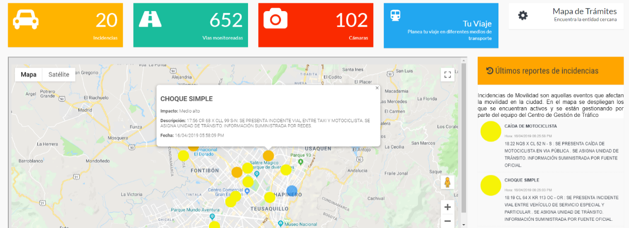Click the Museo Nacional map pin
This screenshot has width=629, height=228.
point(280,224)
